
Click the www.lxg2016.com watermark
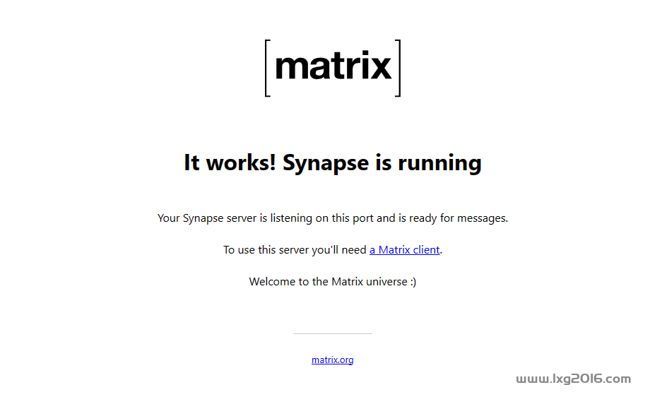click(x=573, y=379)
